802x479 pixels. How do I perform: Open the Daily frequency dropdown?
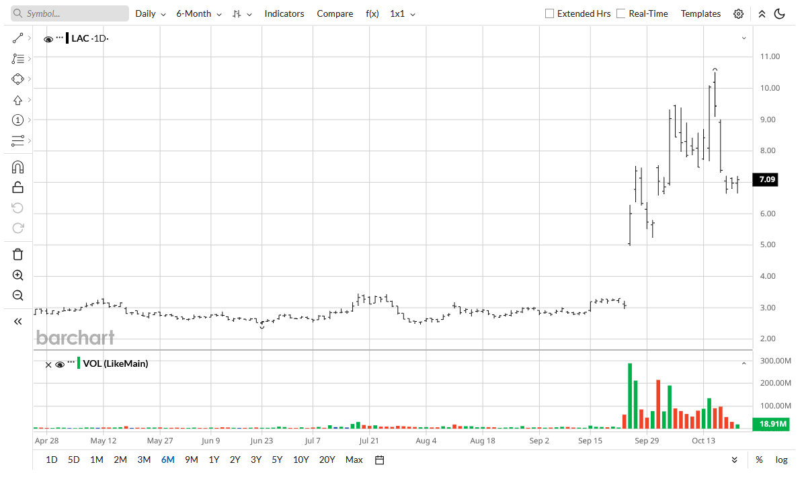151,14
